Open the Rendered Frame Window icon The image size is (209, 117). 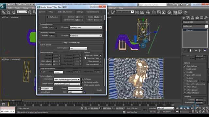[180, 12]
